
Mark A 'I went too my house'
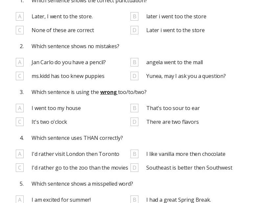20,108
